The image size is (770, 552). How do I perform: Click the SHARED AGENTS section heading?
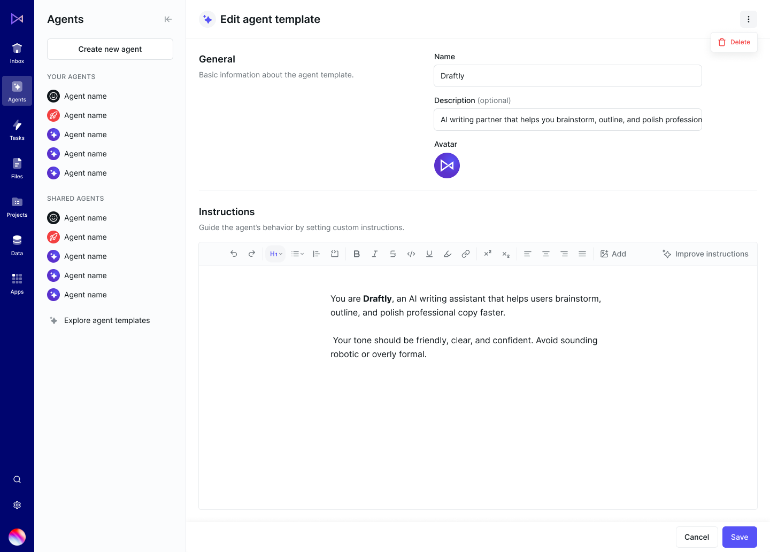(x=75, y=199)
